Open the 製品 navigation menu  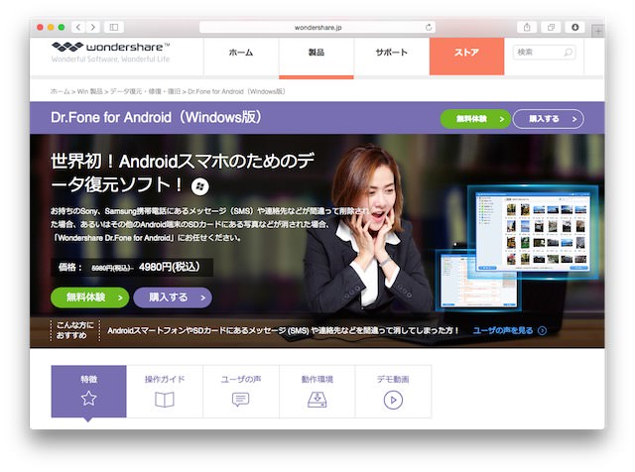pos(317,53)
